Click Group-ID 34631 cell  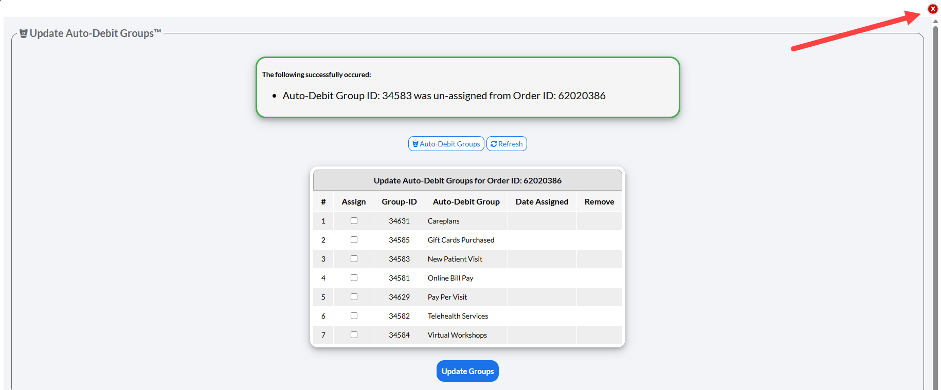[399, 221]
